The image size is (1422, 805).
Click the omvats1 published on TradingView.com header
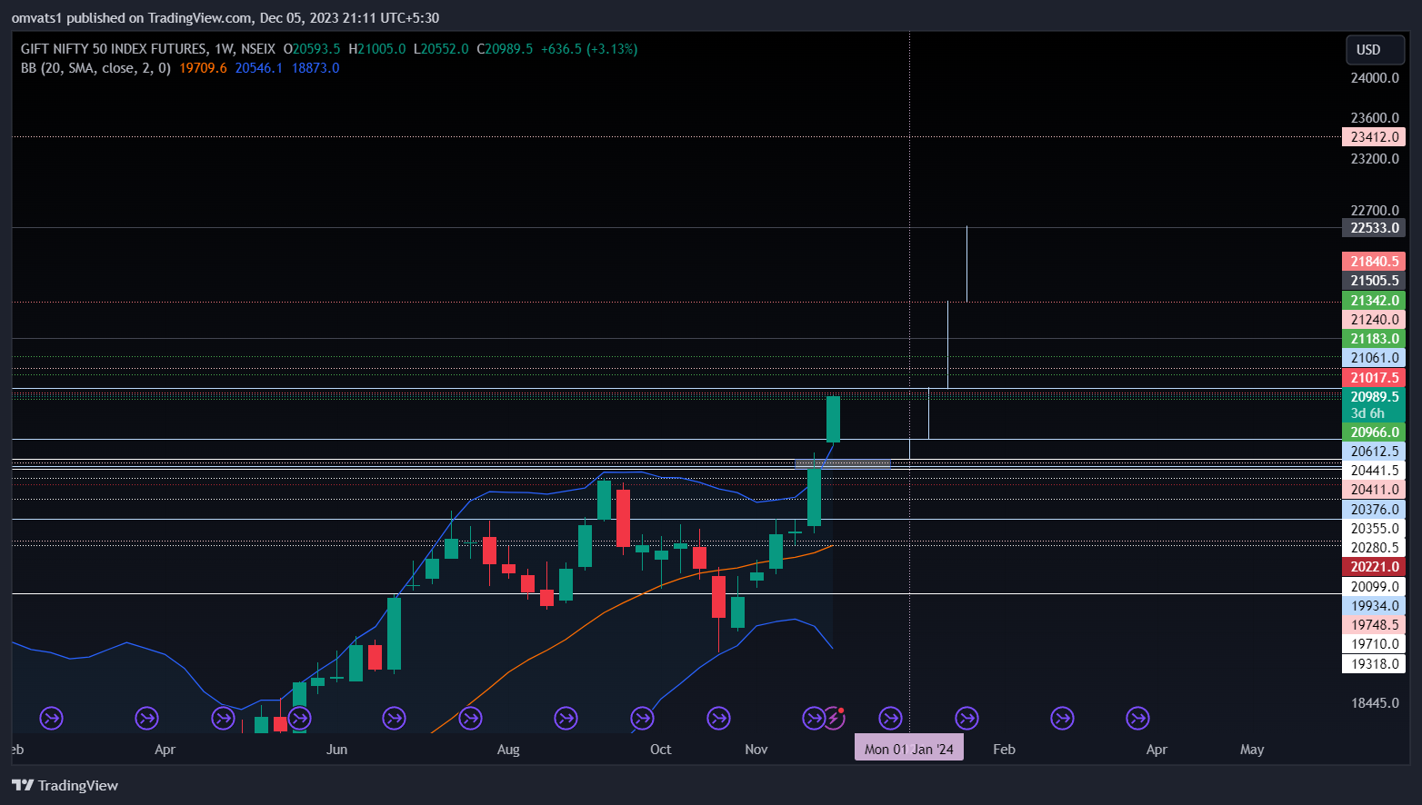pyautogui.click(x=132, y=18)
